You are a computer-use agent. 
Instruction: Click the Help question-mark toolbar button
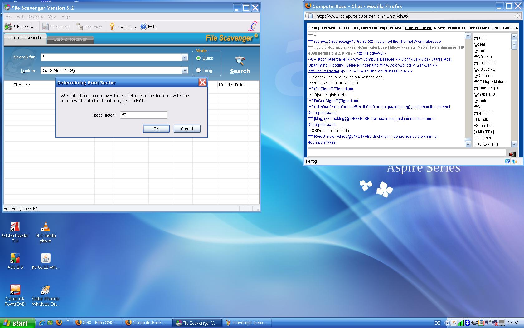click(148, 27)
